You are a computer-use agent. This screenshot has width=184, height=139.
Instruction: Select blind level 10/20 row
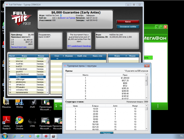[105, 109]
